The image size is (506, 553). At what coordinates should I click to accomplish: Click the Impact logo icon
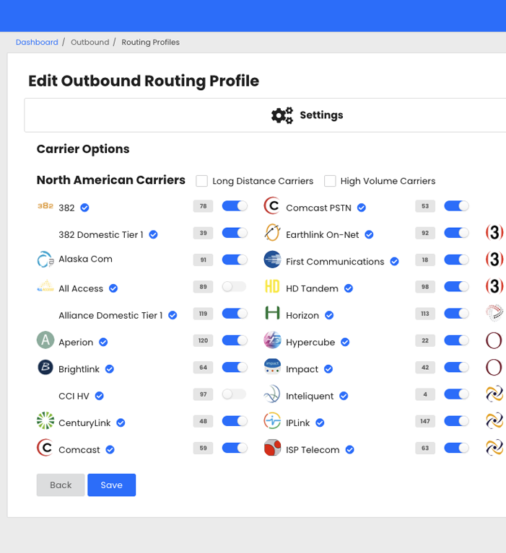[272, 367]
